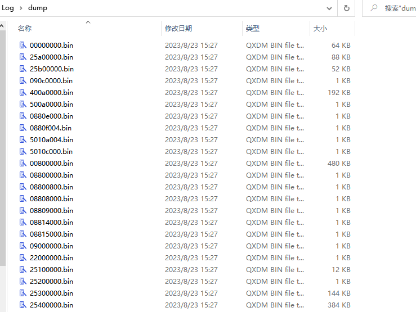Sort files by 大小 column
The image size is (416, 312).
click(x=320, y=28)
